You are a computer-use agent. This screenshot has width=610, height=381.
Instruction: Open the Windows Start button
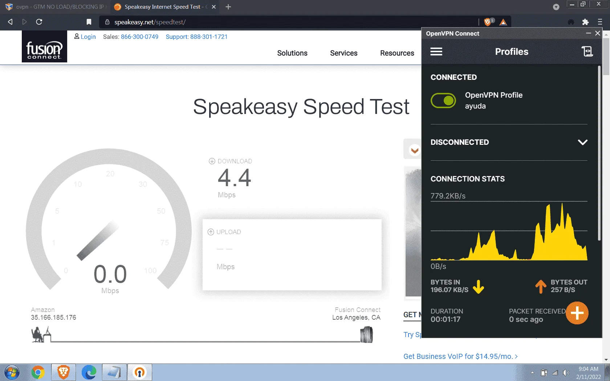coord(12,373)
